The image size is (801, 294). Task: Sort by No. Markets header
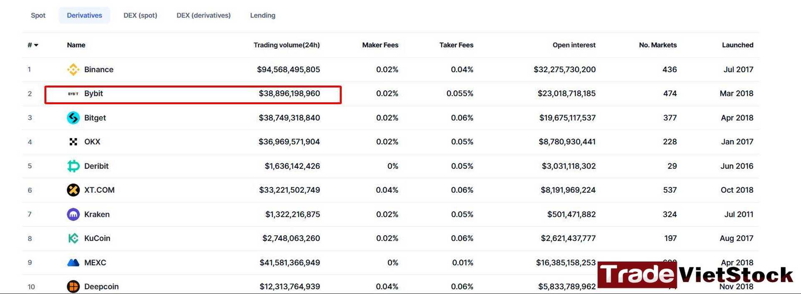click(658, 45)
